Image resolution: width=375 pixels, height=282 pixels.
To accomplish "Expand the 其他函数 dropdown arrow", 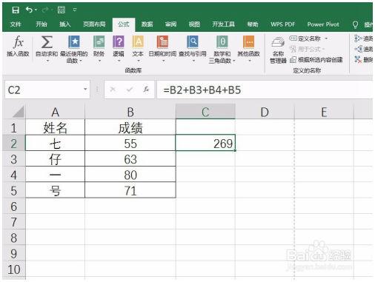I will 250,61.
